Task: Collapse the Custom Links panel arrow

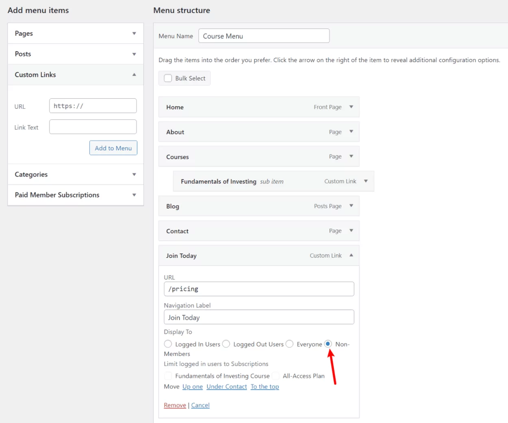Action: (134, 75)
